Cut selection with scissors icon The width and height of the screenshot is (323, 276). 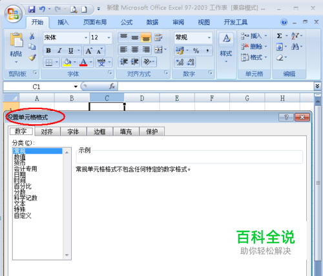tap(32, 36)
